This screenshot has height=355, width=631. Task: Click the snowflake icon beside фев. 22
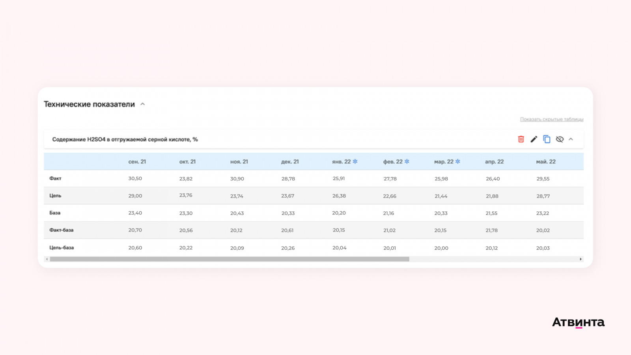(x=407, y=161)
